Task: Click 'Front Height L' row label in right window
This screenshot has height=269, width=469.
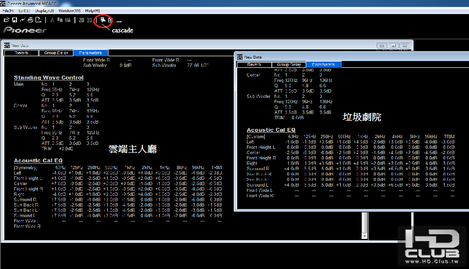Action: click(x=261, y=147)
